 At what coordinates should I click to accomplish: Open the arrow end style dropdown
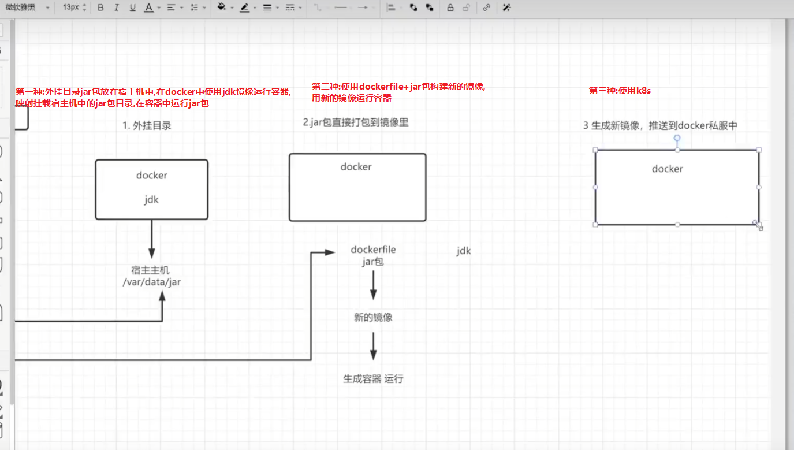pos(374,8)
